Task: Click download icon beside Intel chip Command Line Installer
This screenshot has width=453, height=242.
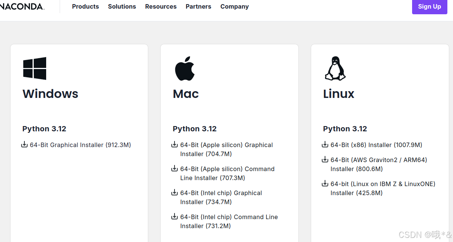Action: click(175, 216)
